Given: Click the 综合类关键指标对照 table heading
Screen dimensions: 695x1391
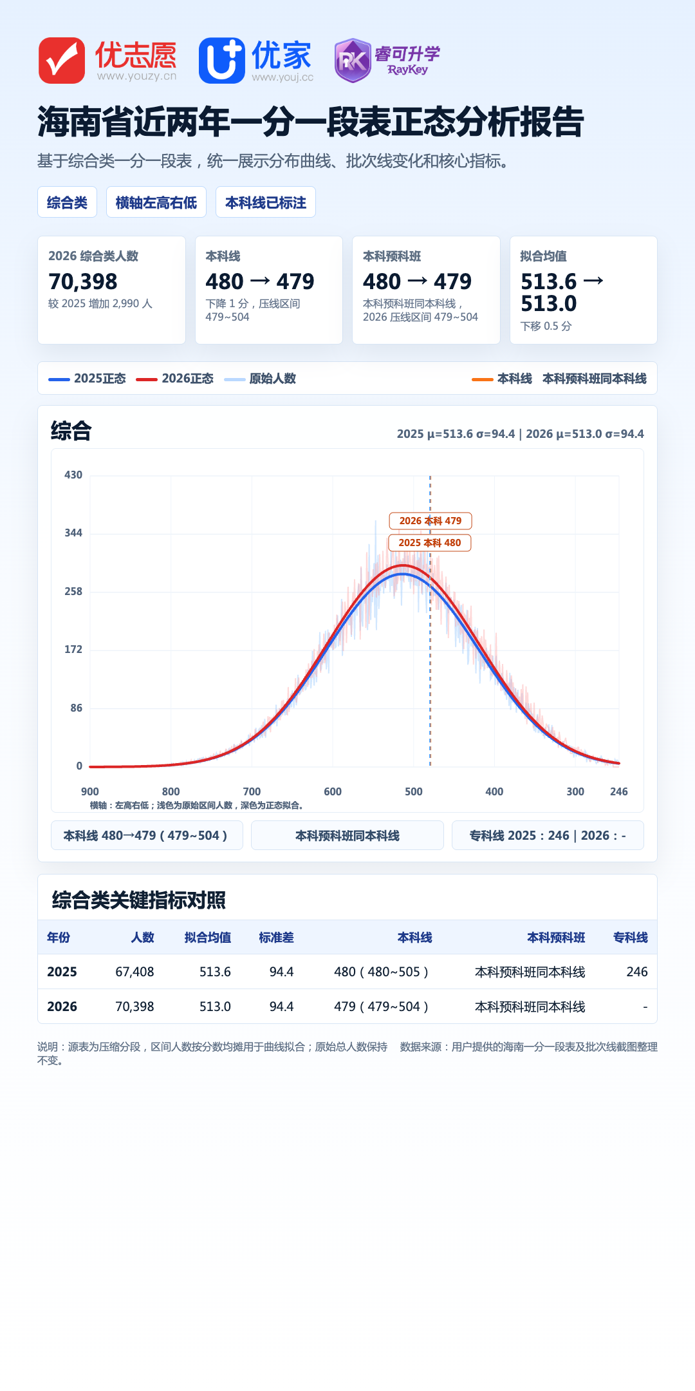Looking at the screenshot, I should [139, 900].
